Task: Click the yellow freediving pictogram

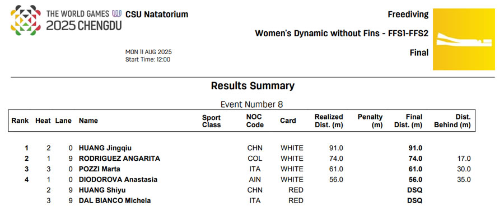Action: [464, 39]
